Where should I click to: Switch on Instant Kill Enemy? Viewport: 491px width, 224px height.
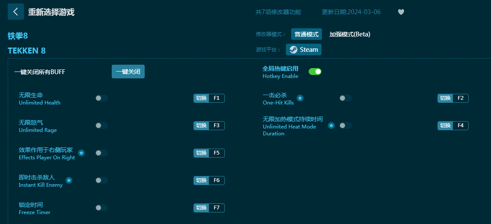point(101,180)
